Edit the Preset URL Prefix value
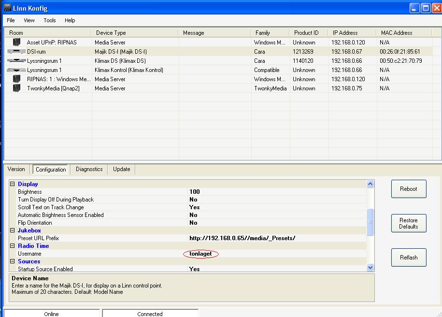The width and height of the screenshot is (442, 317). (x=242, y=238)
